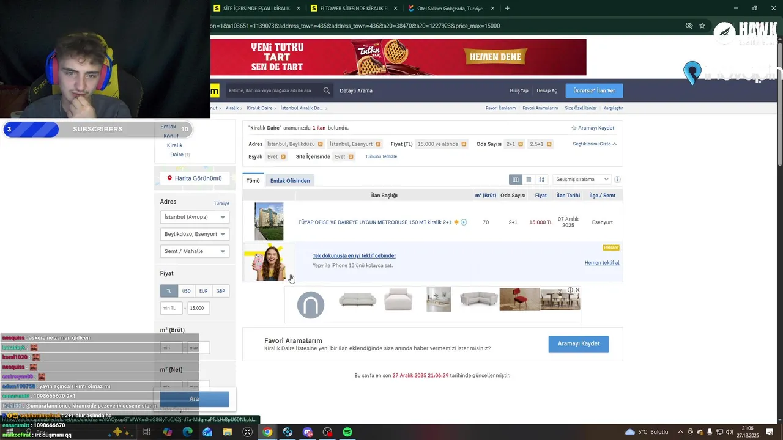Image resolution: width=783 pixels, height=440 pixels.
Task: Remove the 2+1 room filter chip
Action: [x=521, y=144]
